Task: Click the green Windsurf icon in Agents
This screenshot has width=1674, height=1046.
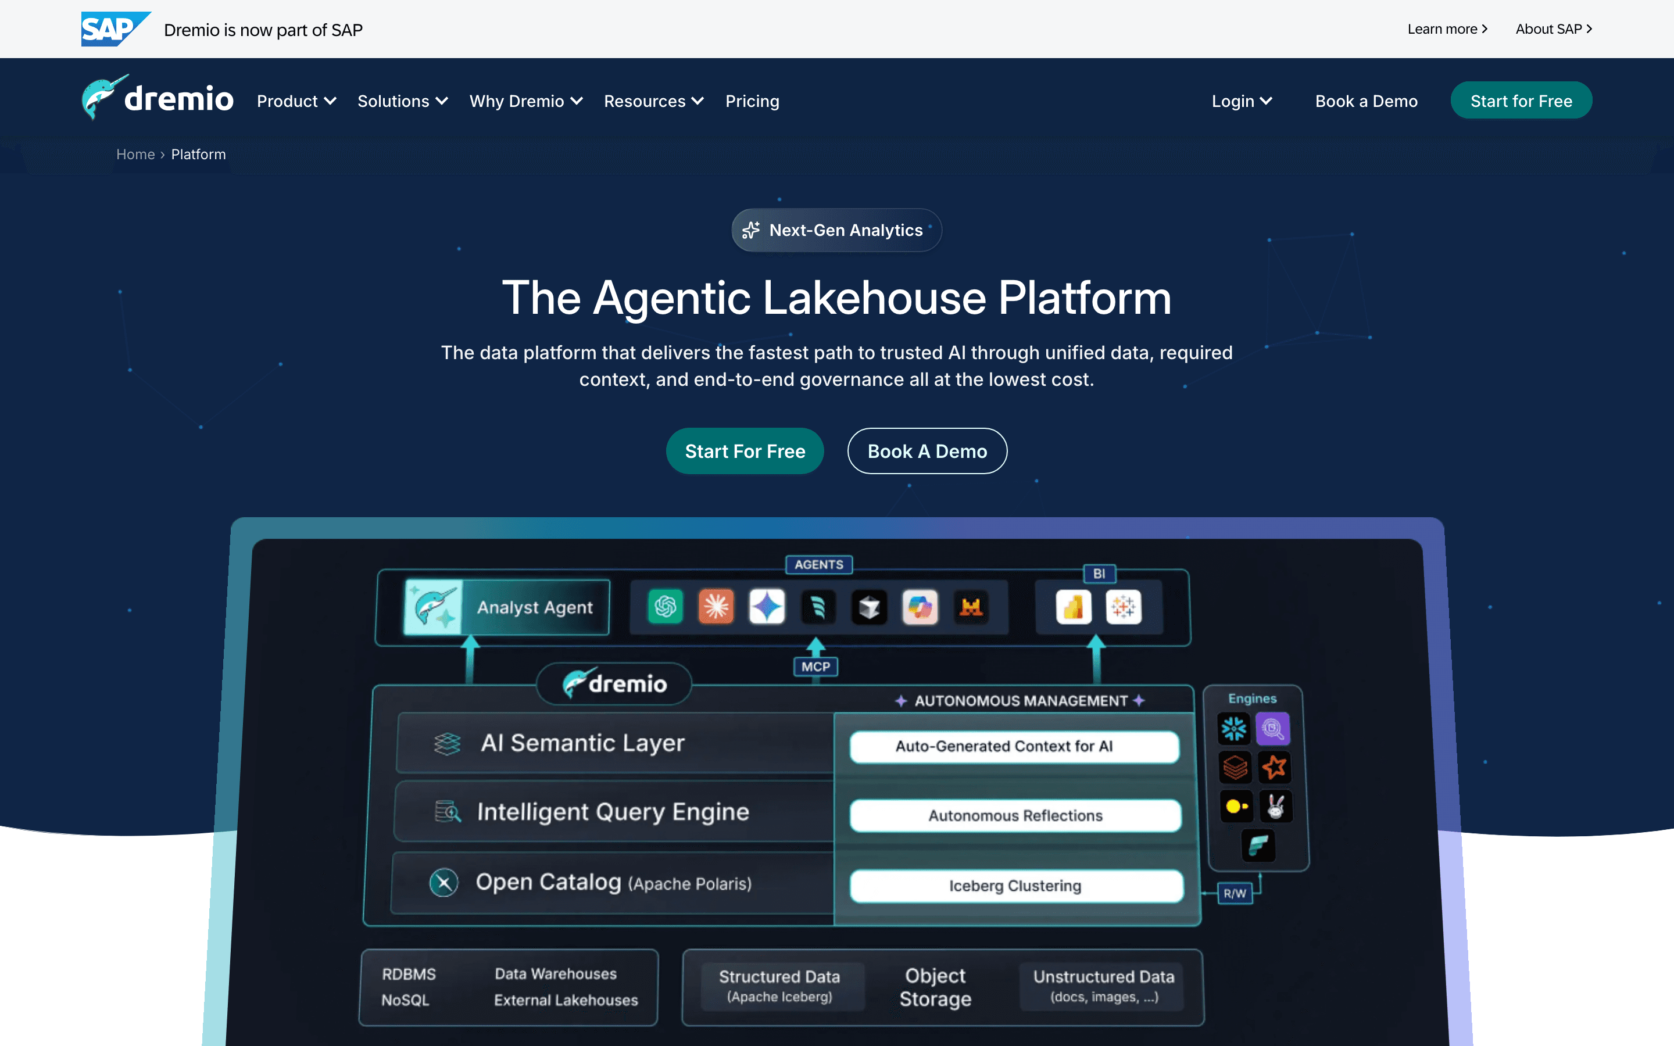Action: [818, 607]
